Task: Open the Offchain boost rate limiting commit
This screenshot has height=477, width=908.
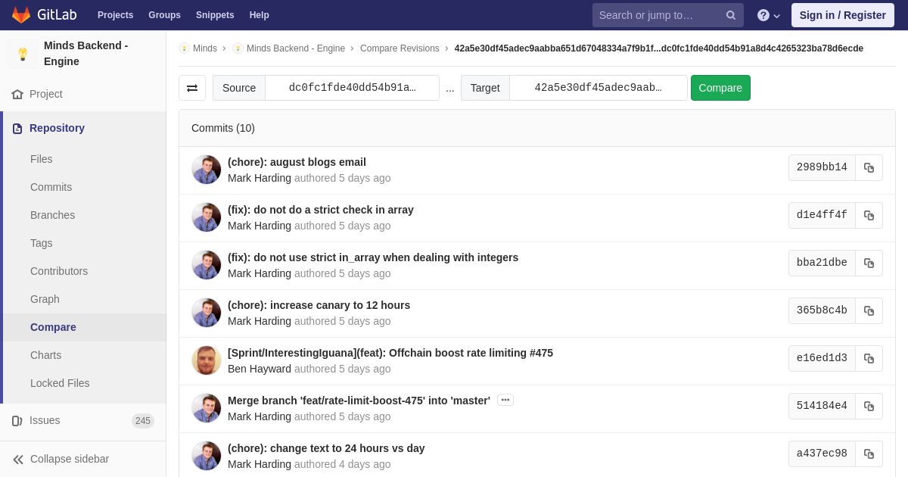Action: click(390, 353)
